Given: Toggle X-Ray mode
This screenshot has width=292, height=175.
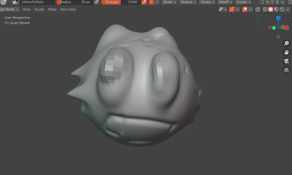Looking at the screenshot, I should click(x=258, y=9).
